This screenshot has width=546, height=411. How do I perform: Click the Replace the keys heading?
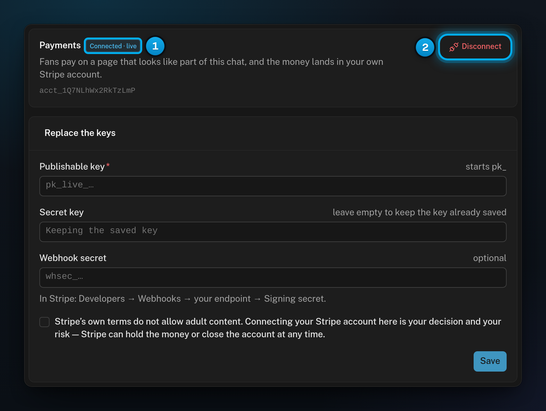[80, 133]
